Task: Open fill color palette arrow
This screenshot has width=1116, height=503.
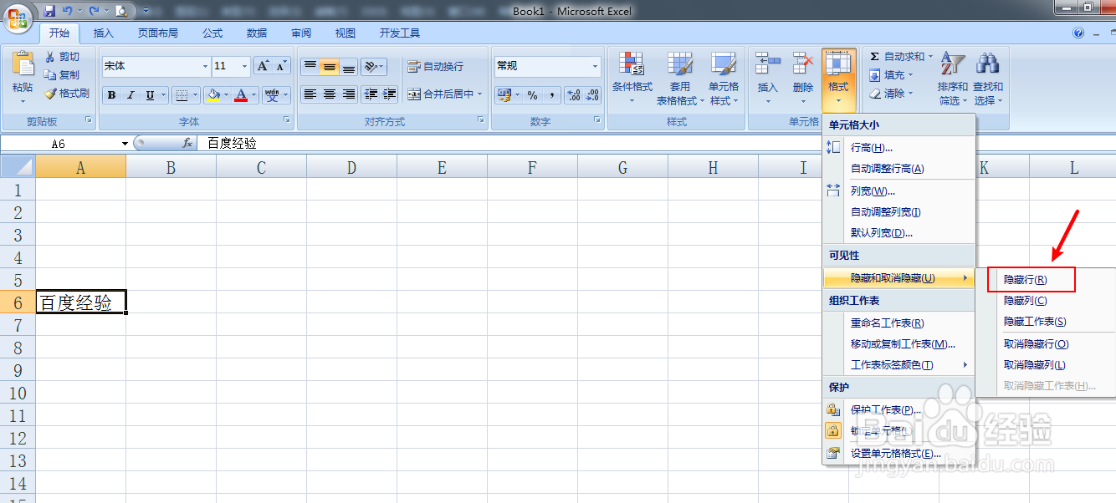Action: pyautogui.click(x=228, y=95)
